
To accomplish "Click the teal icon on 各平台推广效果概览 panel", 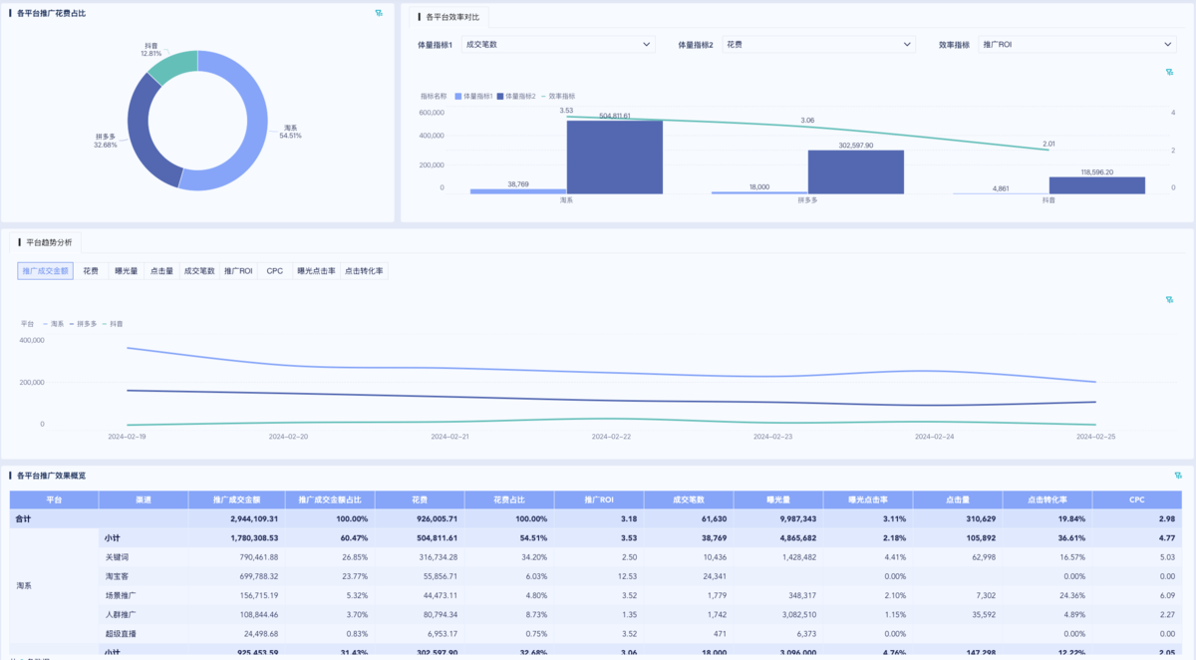I will 1178,476.
